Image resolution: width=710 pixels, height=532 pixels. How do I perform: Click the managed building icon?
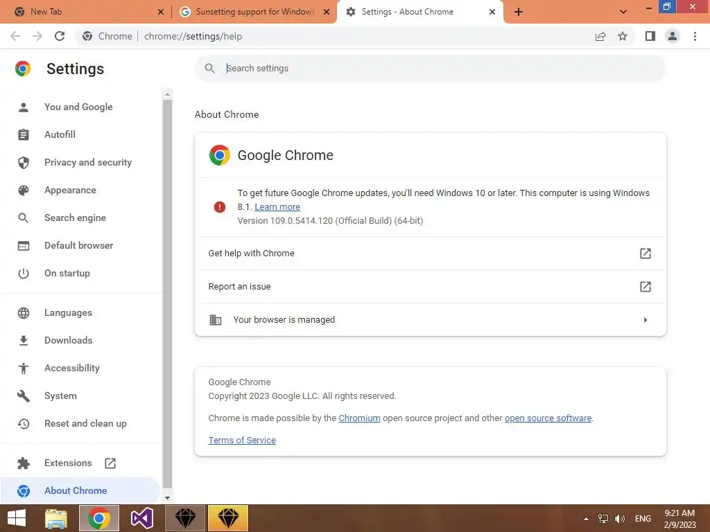pos(216,320)
